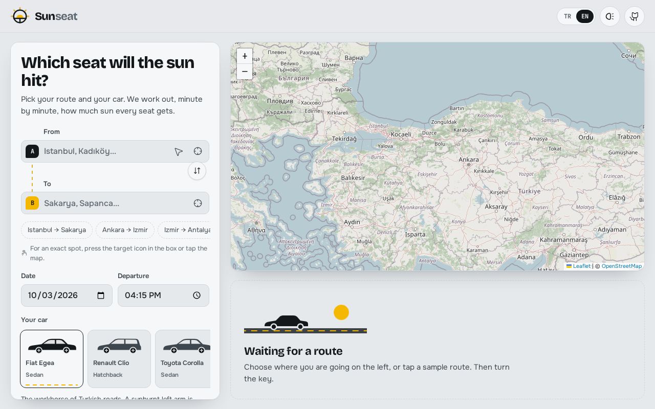
Task: Choose the Toyota Corolla car card
Action: click(x=183, y=359)
